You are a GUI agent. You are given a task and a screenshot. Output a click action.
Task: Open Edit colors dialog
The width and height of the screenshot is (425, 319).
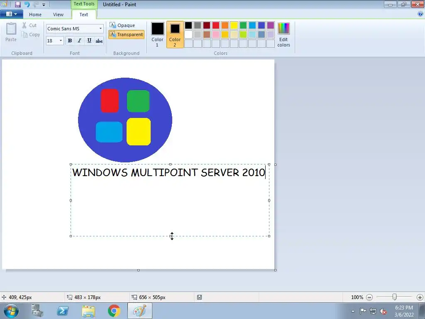click(x=283, y=34)
